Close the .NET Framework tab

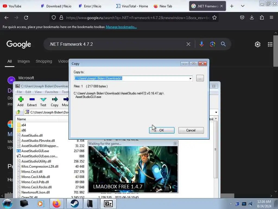pos(222,6)
